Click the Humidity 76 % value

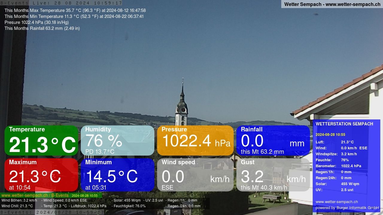[104, 141]
